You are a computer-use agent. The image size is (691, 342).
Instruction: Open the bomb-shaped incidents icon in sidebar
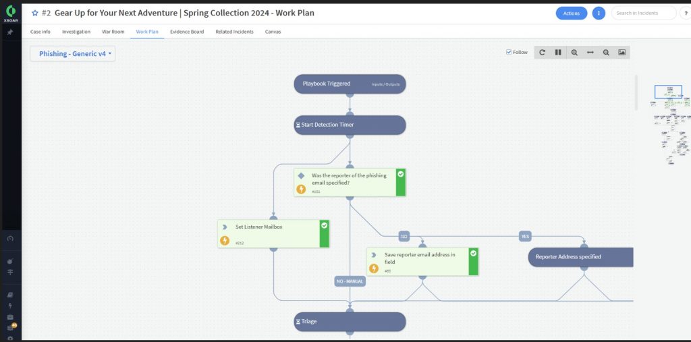coord(11,261)
